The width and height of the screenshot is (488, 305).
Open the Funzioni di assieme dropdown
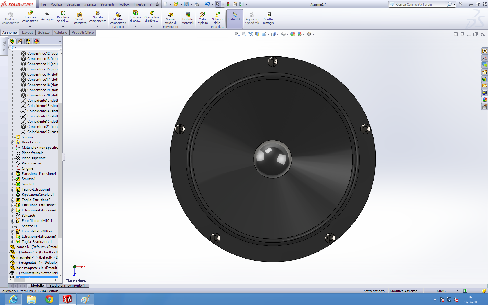pyautogui.click(x=135, y=27)
